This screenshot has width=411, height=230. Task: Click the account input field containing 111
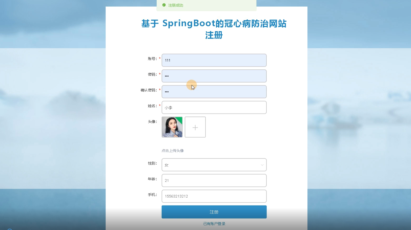[214, 60]
